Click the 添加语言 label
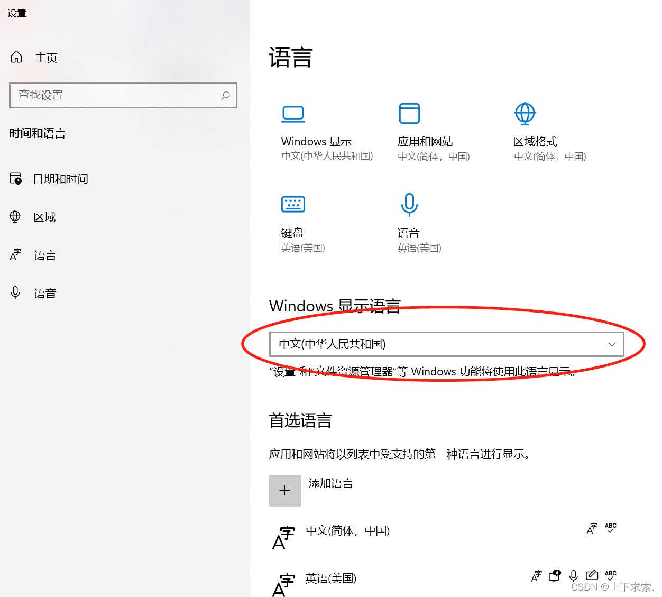Viewport: 662px width, 597px height. 330,483
